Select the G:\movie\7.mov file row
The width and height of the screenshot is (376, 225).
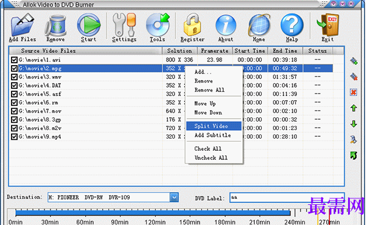[x=171, y=111]
